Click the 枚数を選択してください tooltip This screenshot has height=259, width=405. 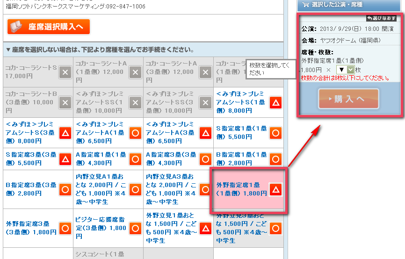[x=271, y=69]
